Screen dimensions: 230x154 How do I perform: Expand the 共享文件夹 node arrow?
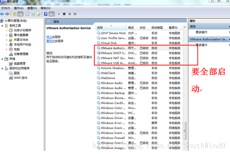tap(7, 40)
